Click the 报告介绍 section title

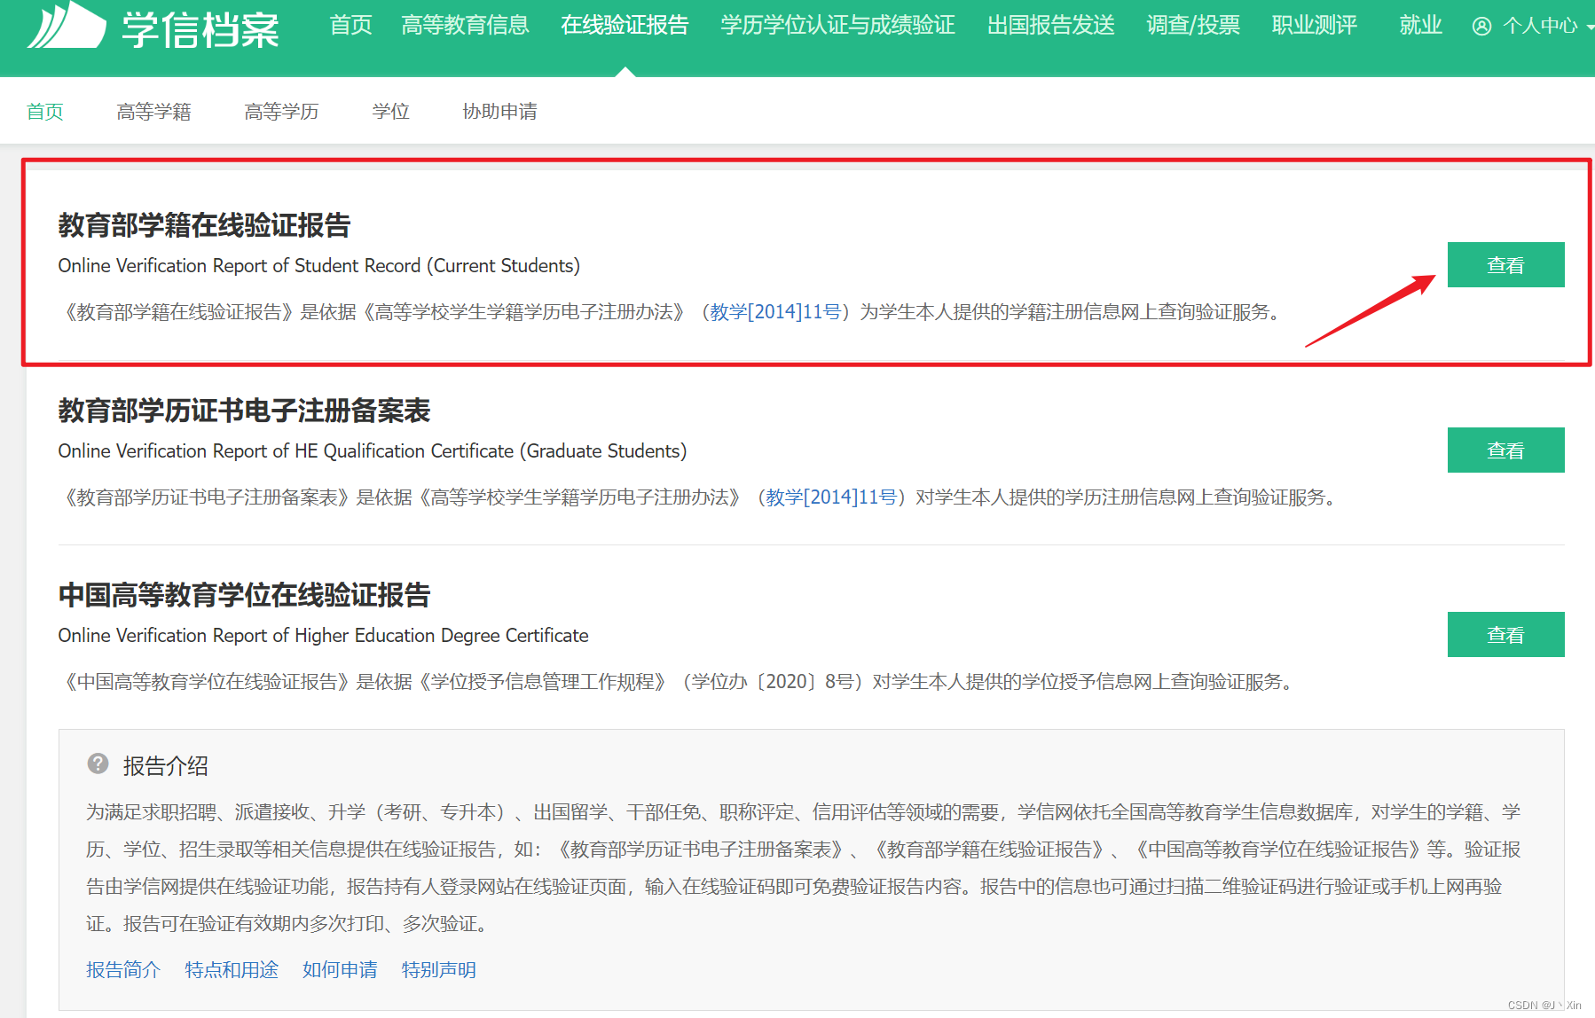(x=166, y=766)
